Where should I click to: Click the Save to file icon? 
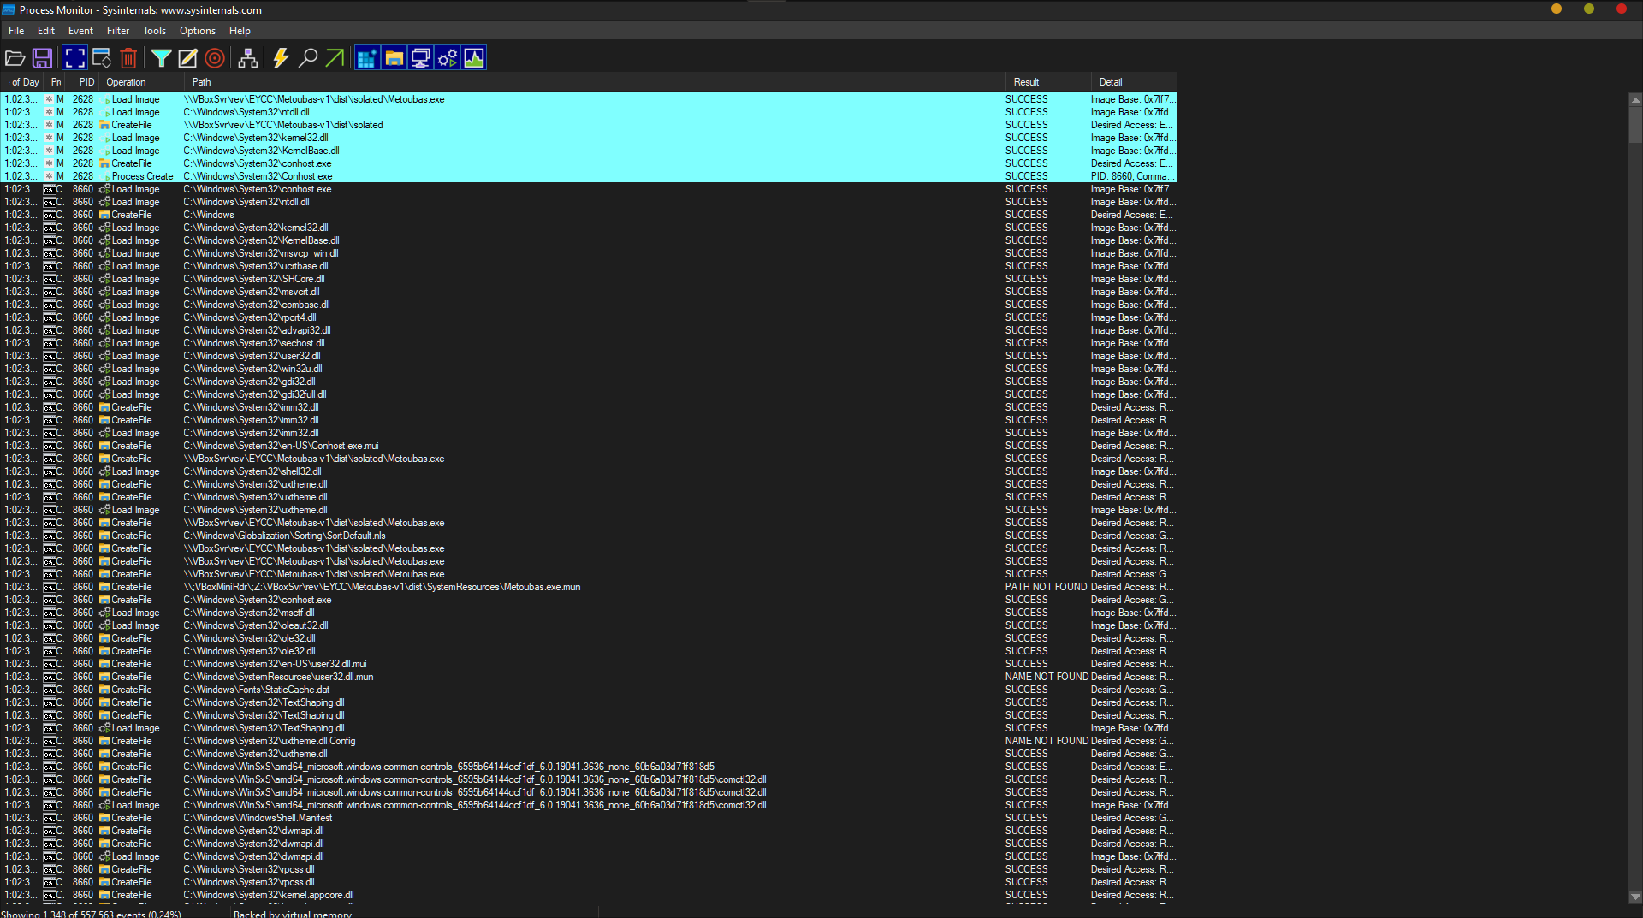tap(42, 58)
